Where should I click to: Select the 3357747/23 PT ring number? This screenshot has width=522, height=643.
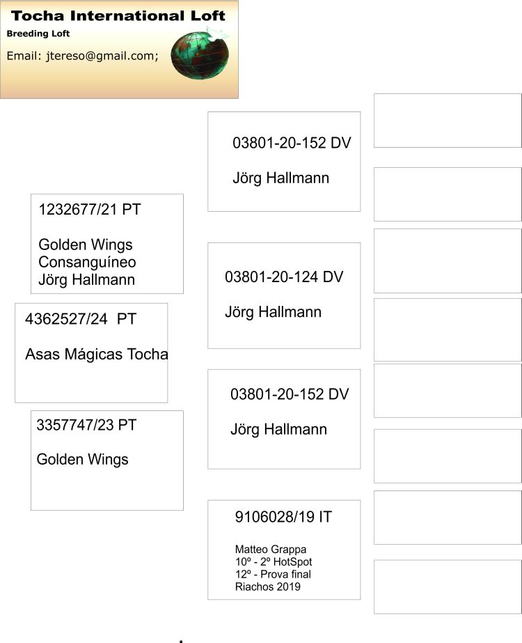pyautogui.click(x=86, y=425)
